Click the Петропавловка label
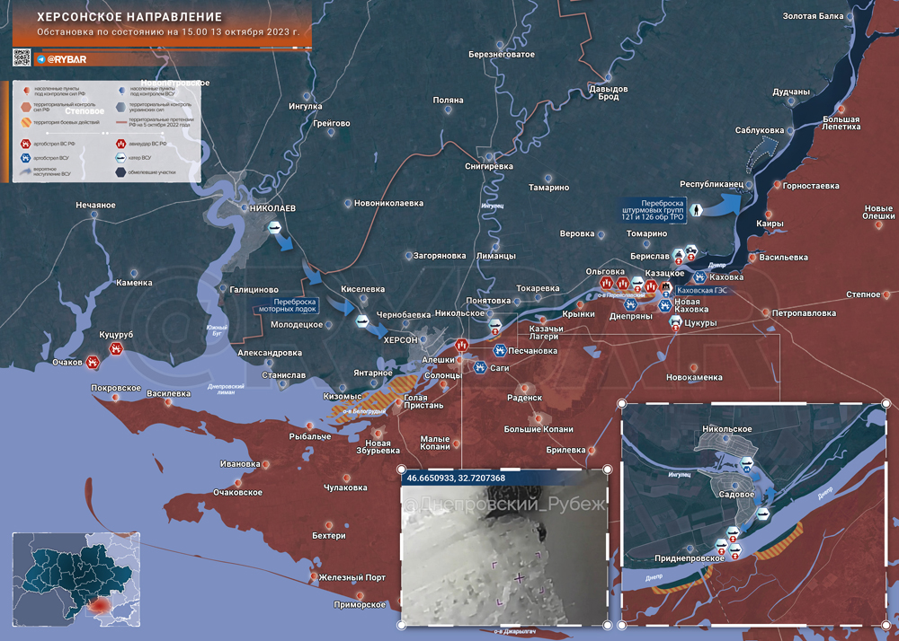The width and height of the screenshot is (899, 641). (x=804, y=313)
